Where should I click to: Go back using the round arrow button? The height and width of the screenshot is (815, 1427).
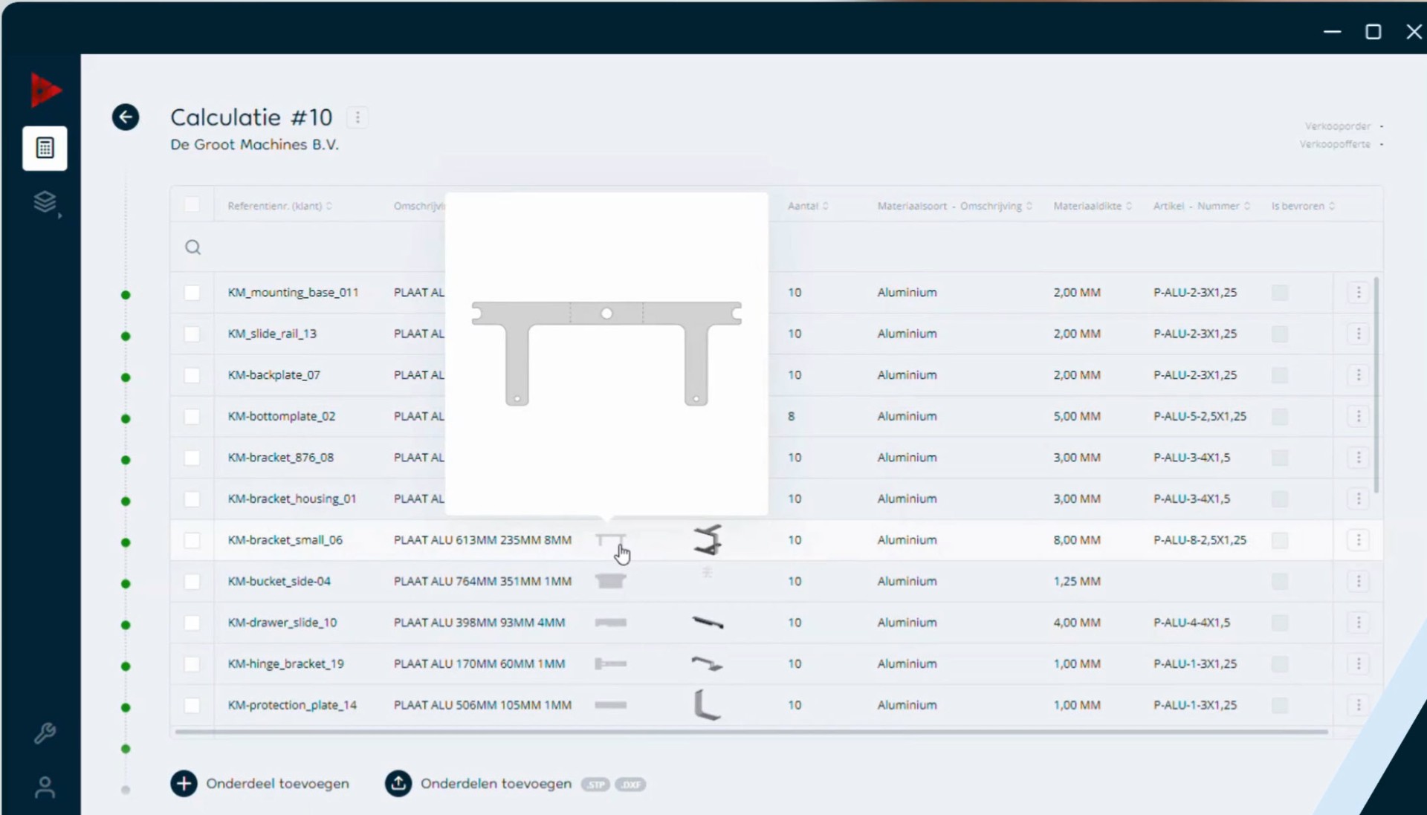[x=126, y=117]
